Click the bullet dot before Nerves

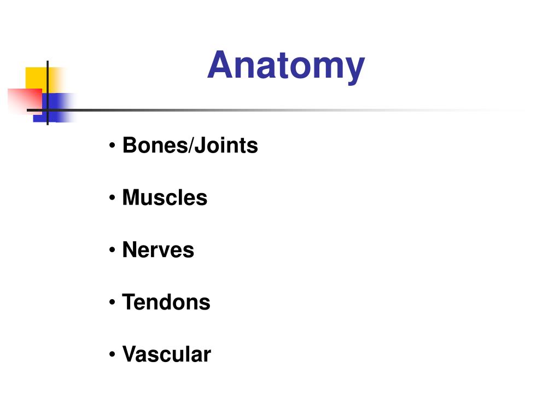click(112, 250)
